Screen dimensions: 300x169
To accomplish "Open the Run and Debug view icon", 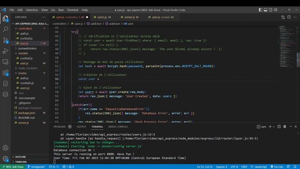I will click(x=5, y=51).
